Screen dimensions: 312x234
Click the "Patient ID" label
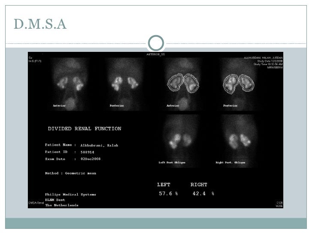56,152
